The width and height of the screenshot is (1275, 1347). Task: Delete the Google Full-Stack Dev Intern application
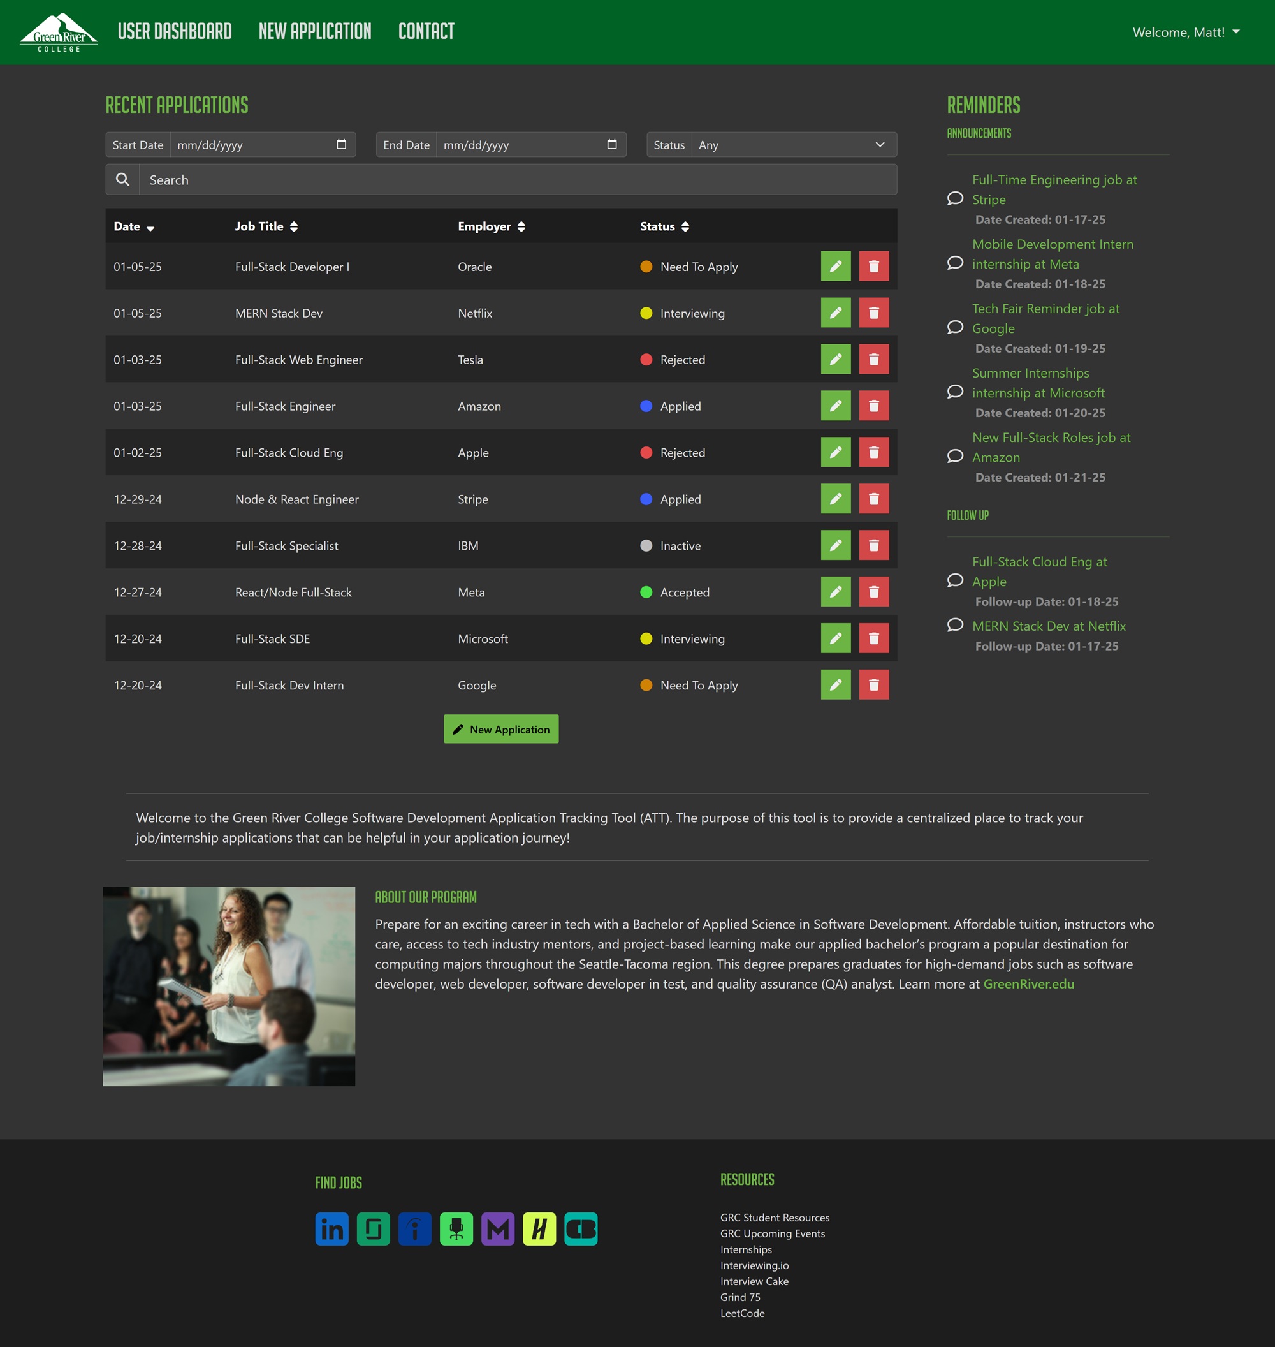(873, 685)
